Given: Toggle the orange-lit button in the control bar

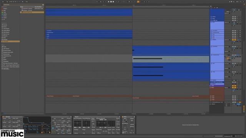Looking at the screenshot, I should pos(138,2).
